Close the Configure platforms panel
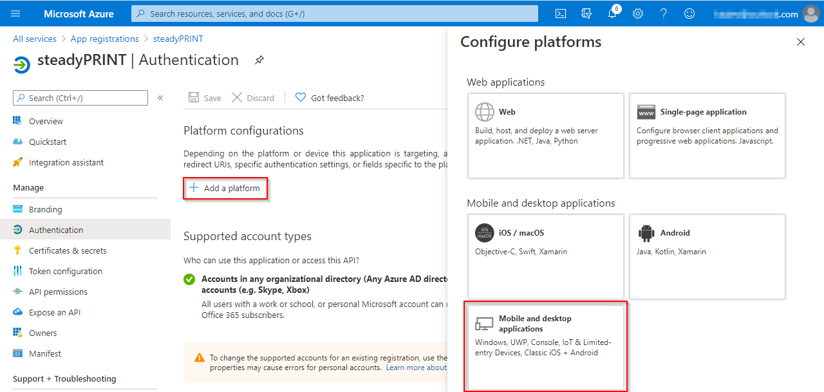Screen dimensions: 824x392 (x=801, y=42)
